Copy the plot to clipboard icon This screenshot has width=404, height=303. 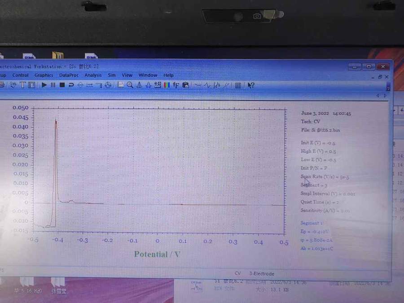point(185,85)
